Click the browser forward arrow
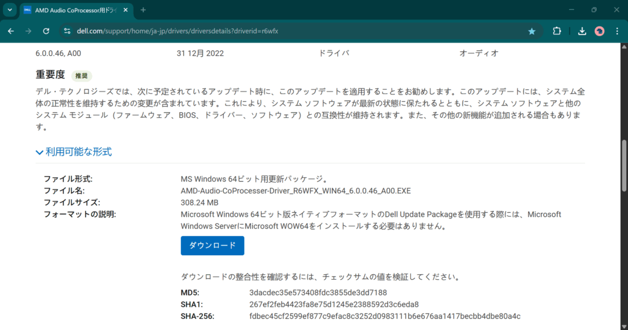628x330 pixels. coord(28,31)
